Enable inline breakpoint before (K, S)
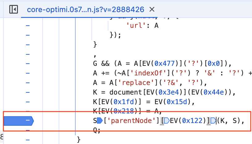252x144 pixels. [213, 121]
